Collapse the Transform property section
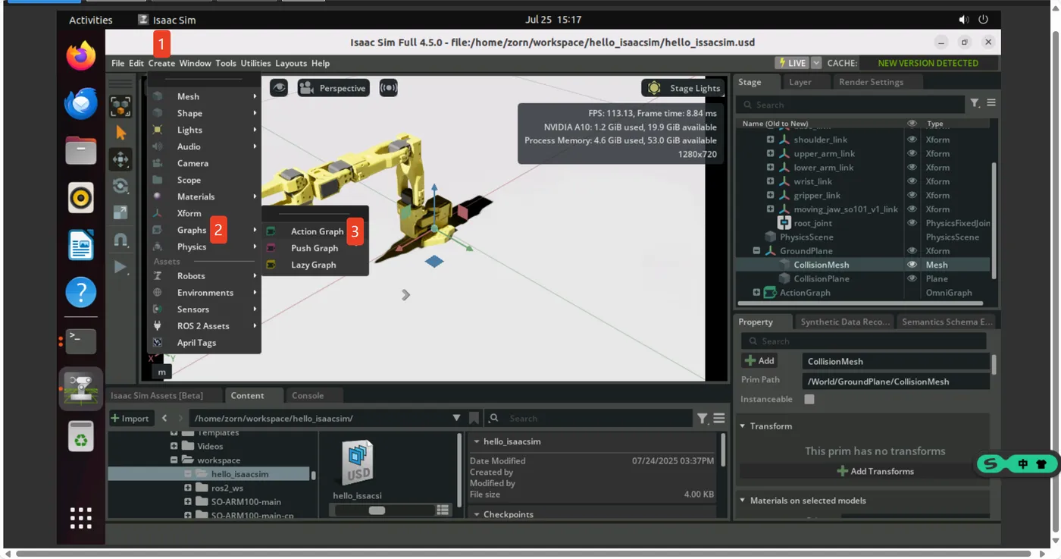Screen dimensions: 1061x559 [743, 426]
